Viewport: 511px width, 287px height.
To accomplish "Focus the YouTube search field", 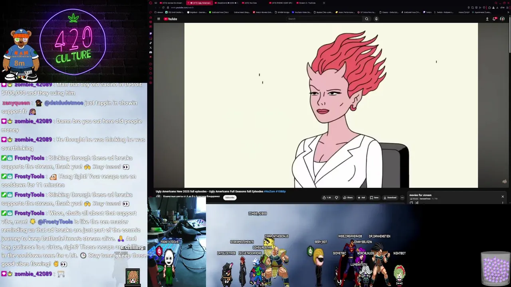I will (x=325, y=19).
